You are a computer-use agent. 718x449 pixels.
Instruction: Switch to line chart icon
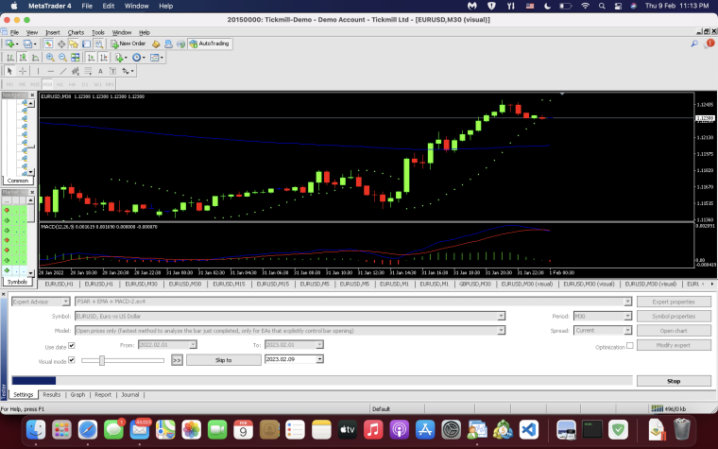click(x=35, y=58)
